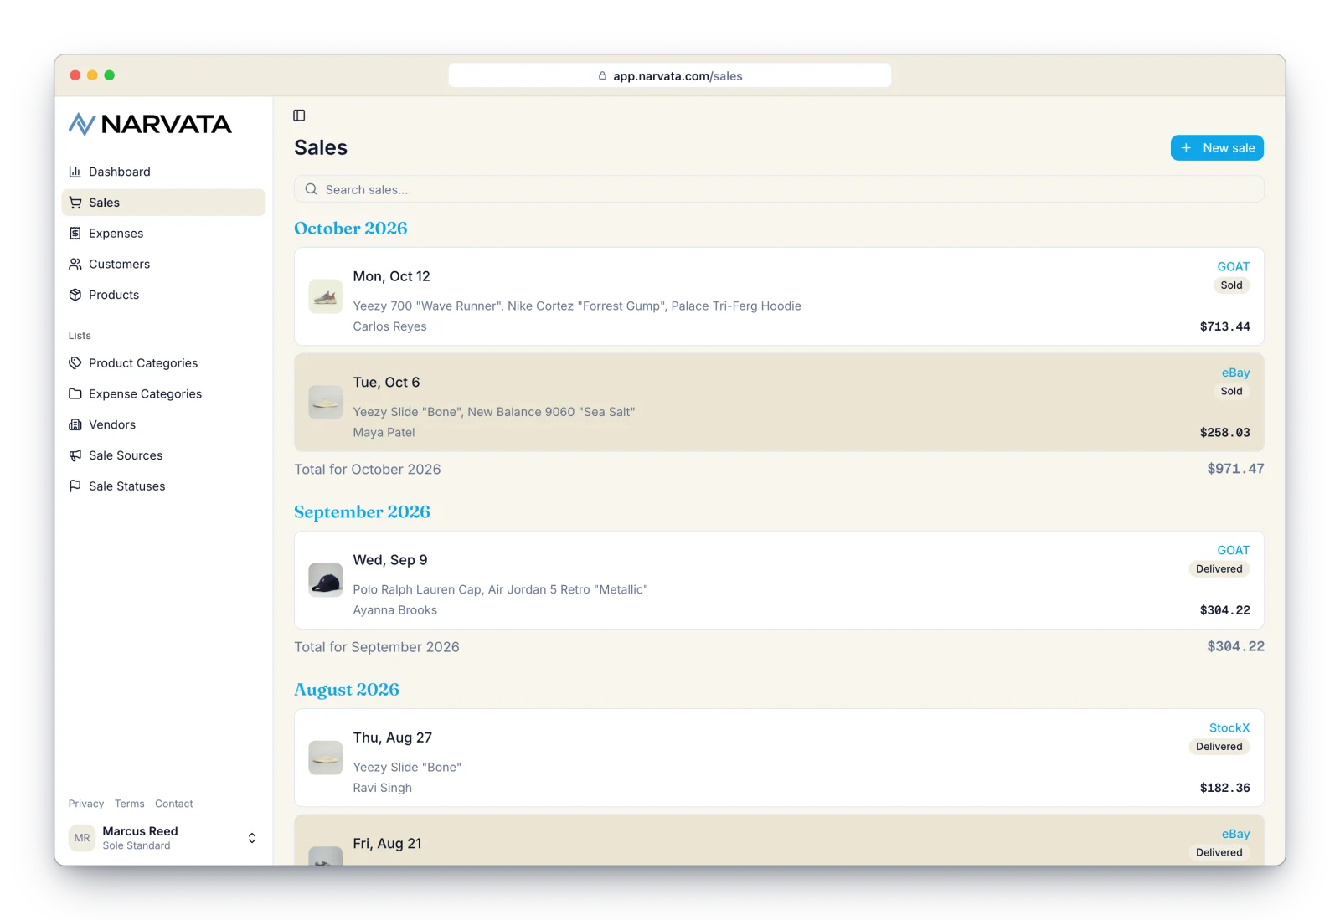This screenshot has height=920, width=1340.
Task: Open Expense Categories list
Action: (x=163, y=394)
